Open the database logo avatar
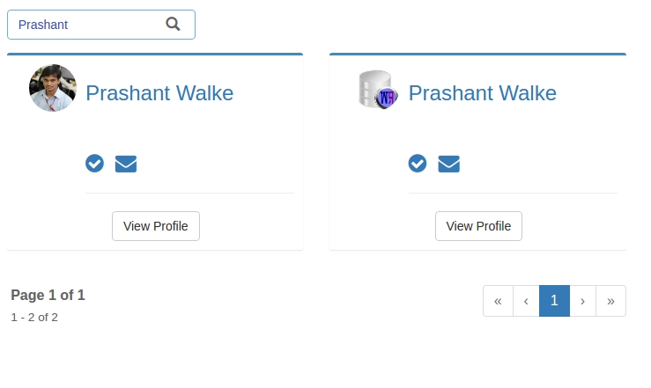The image size is (651, 388). pos(378,90)
